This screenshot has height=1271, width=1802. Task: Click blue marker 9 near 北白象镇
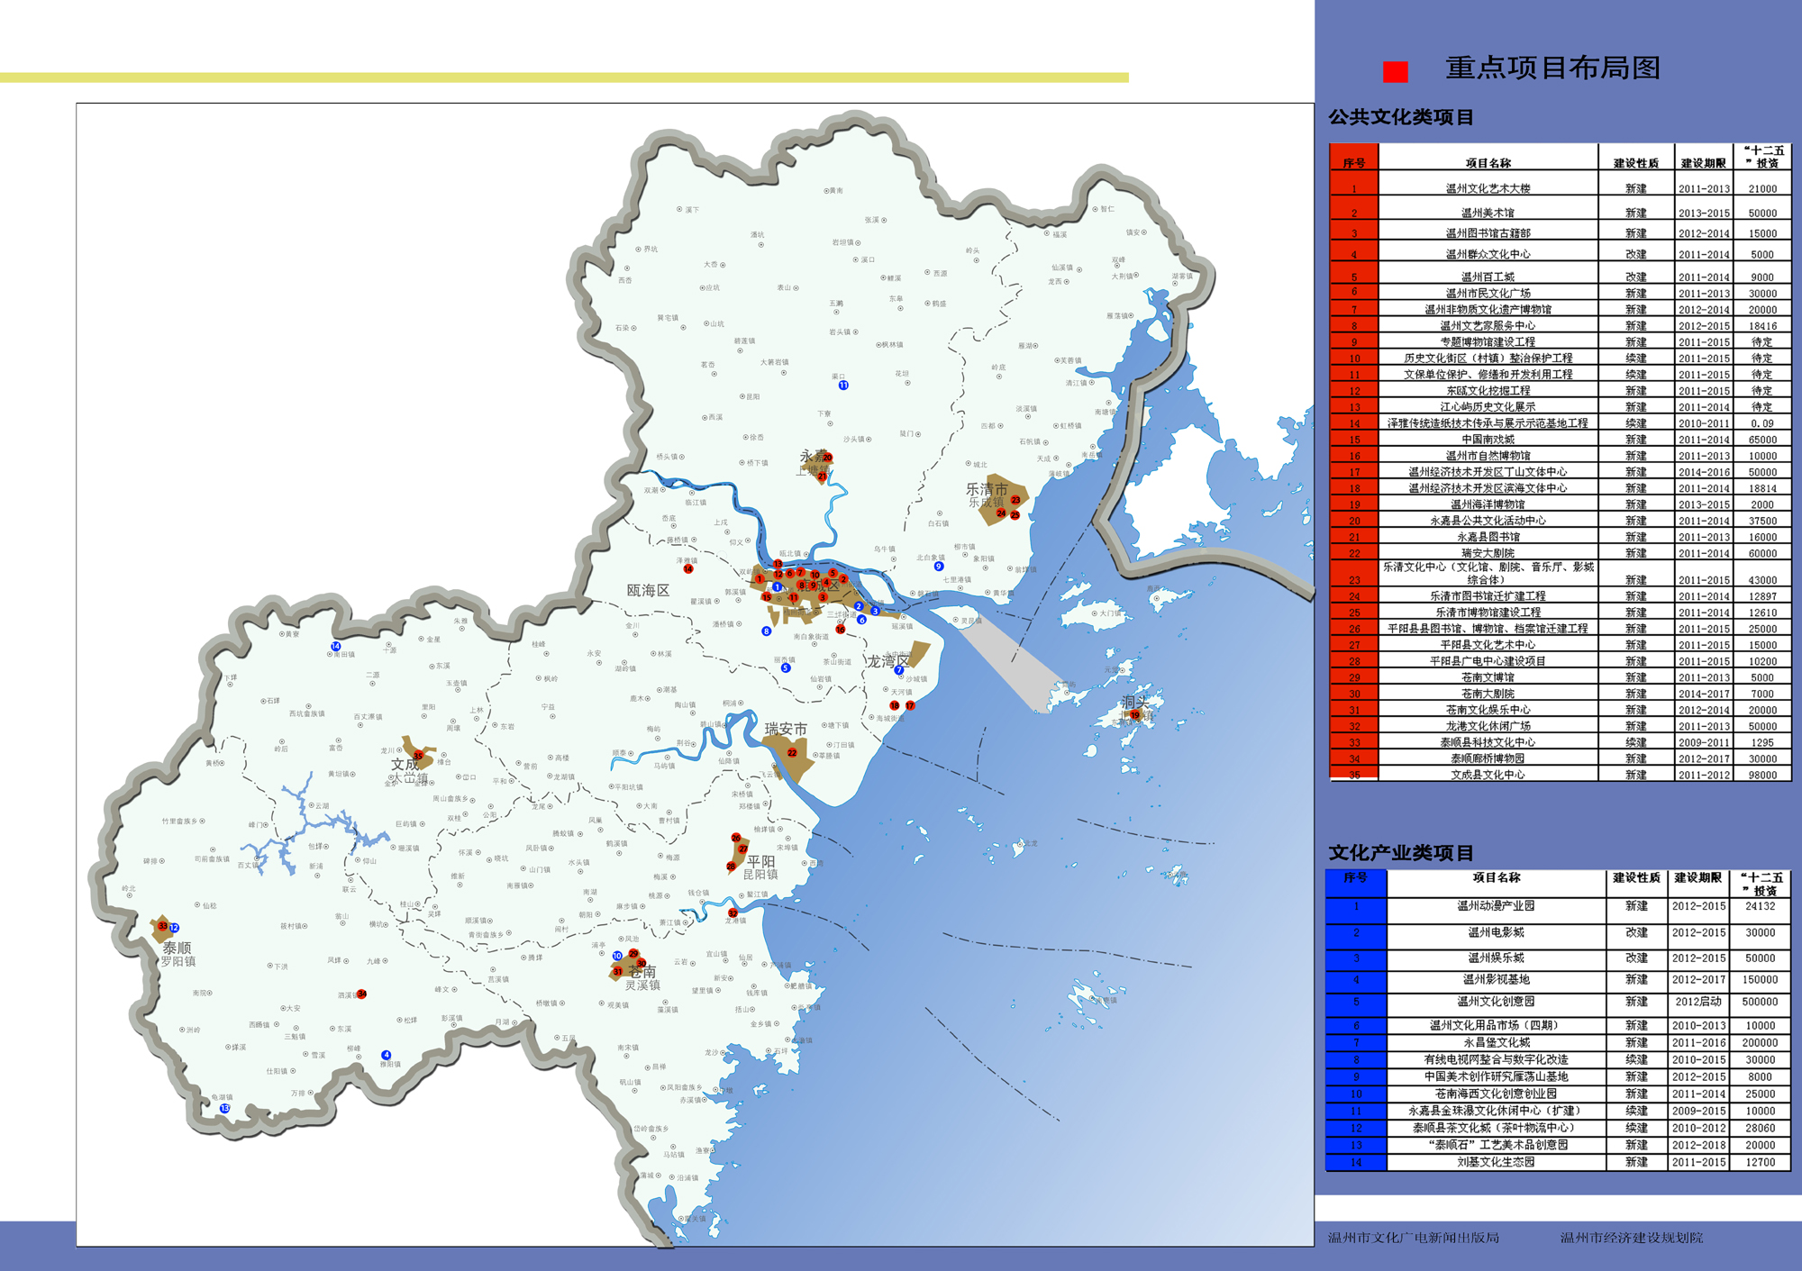click(939, 567)
